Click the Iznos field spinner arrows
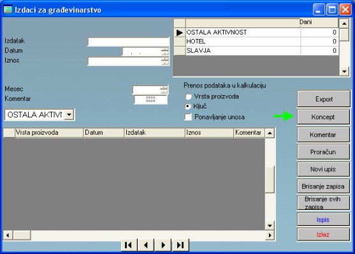The width and height of the screenshot is (355, 254). point(165,61)
